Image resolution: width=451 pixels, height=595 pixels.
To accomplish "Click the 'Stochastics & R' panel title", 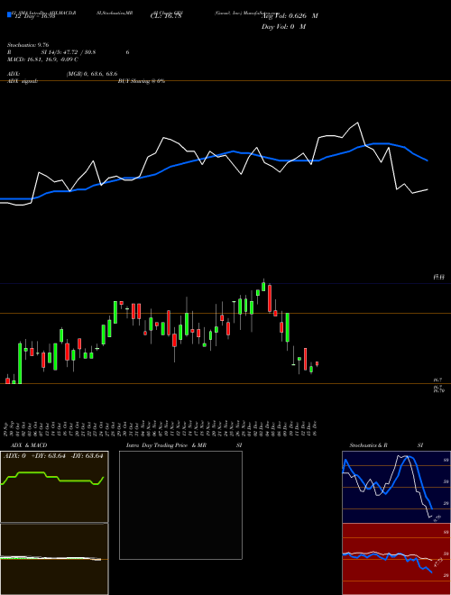I will coord(369,445).
